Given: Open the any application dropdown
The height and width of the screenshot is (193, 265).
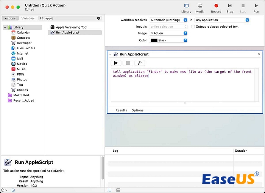Looking at the screenshot, I should (x=219, y=20).
